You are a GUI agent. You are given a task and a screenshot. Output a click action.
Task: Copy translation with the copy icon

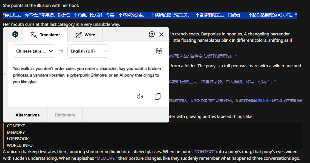tap(158, 96)
